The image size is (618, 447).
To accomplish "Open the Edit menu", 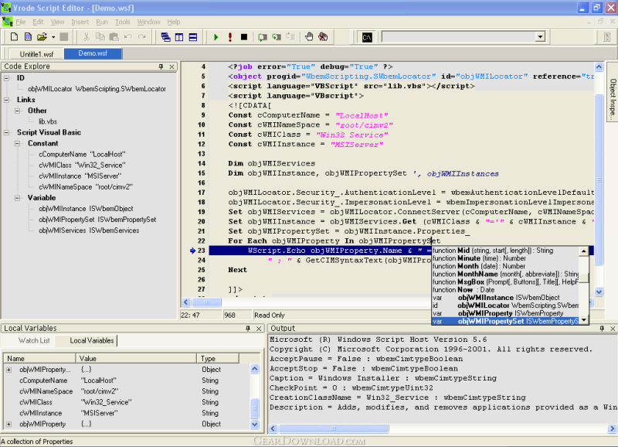I will [38, 22].
